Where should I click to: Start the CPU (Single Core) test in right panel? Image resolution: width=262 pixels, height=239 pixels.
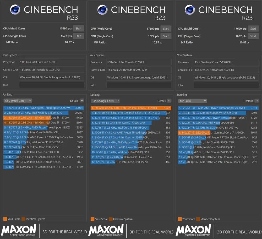[253, 36]
